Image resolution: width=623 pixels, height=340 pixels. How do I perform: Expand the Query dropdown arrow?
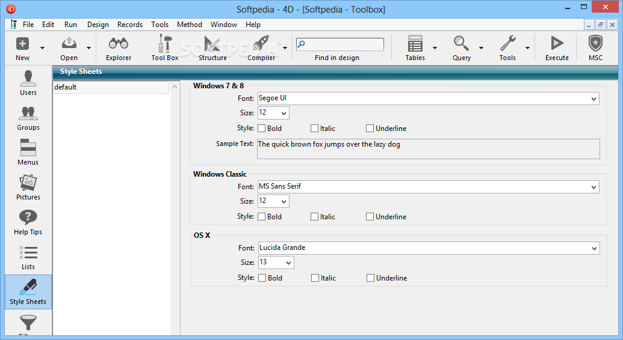pyautogui.click(x=481, y=48)
